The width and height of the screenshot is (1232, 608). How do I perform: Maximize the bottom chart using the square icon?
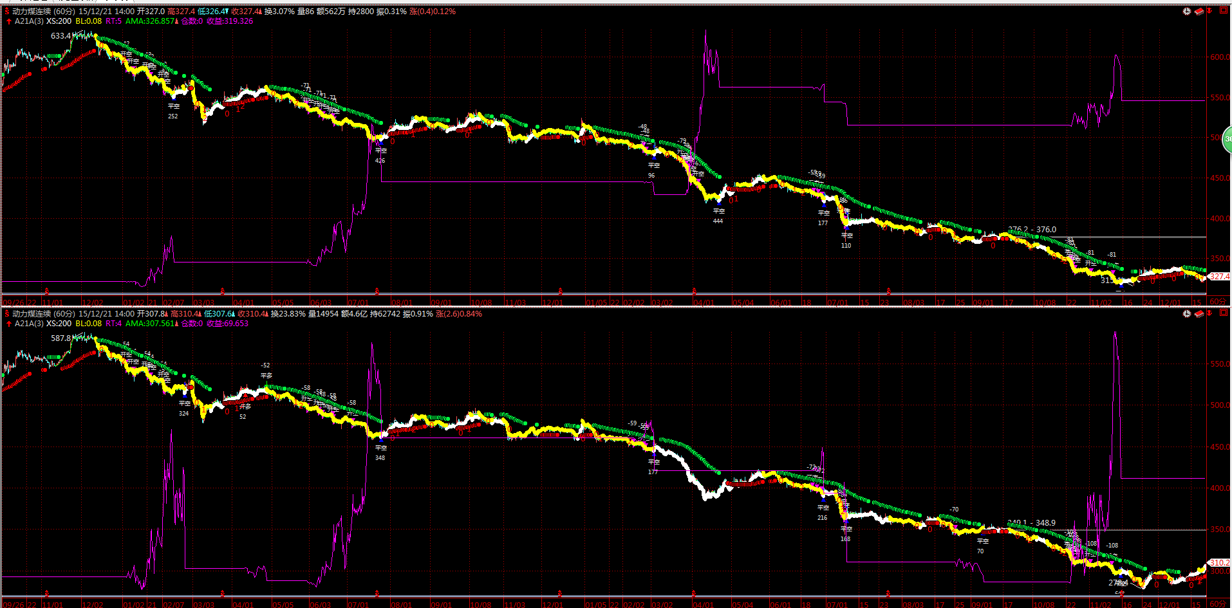click(1223, 313)
